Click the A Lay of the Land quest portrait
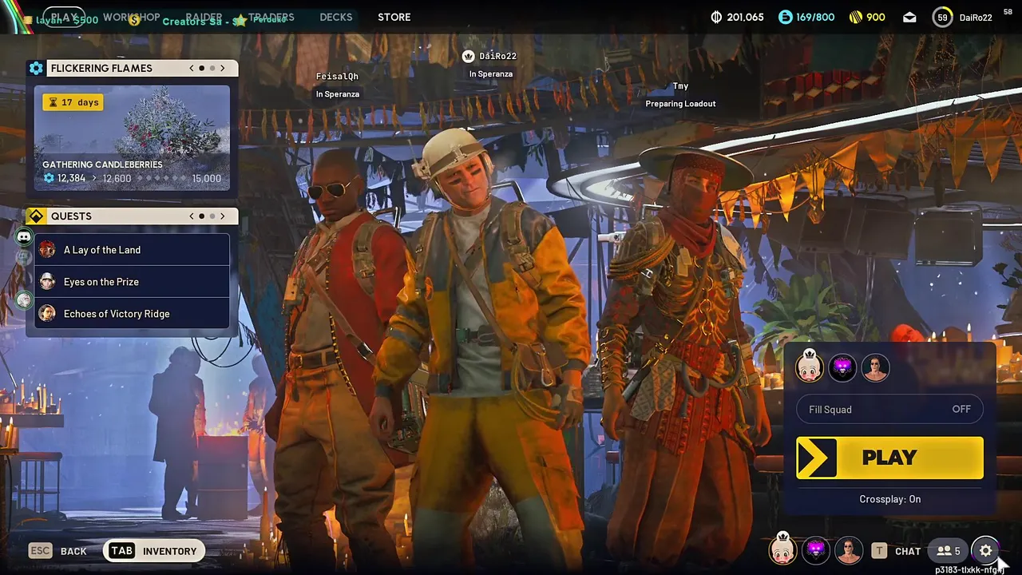Image resolution: width=1022 pixels, height=575 pixels. pyautogui.click(x=47, y=250)
